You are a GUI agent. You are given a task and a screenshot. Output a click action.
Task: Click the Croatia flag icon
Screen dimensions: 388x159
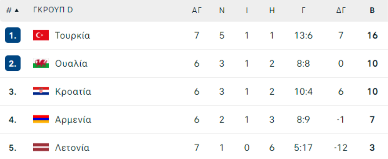pyautogui.click(x=41, y=92)
